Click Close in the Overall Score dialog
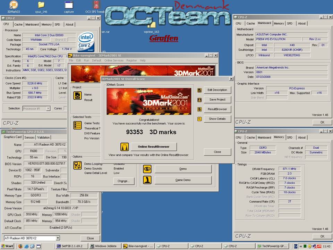The width and height of the screenshot is (333, 250). [x=217, y=152]
